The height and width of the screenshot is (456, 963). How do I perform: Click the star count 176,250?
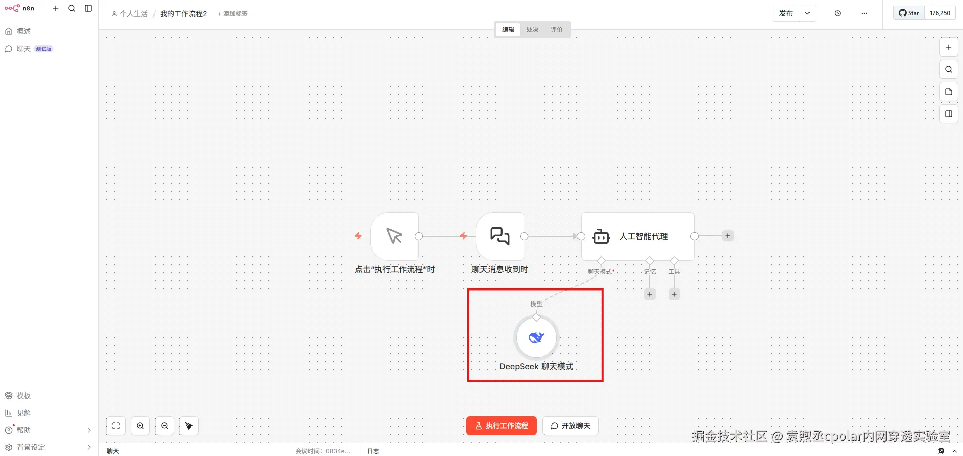point(940,13)
